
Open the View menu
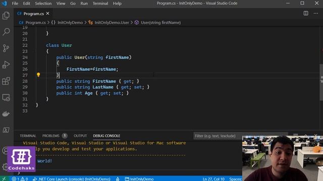pyautogui.click(x=61, y=4)
